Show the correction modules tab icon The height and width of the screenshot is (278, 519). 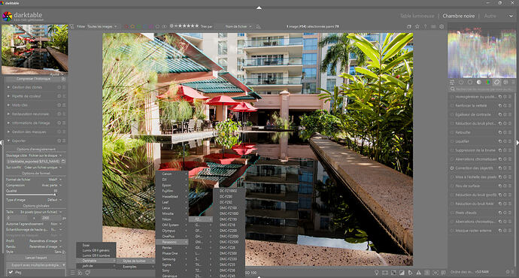pos(497,83)
